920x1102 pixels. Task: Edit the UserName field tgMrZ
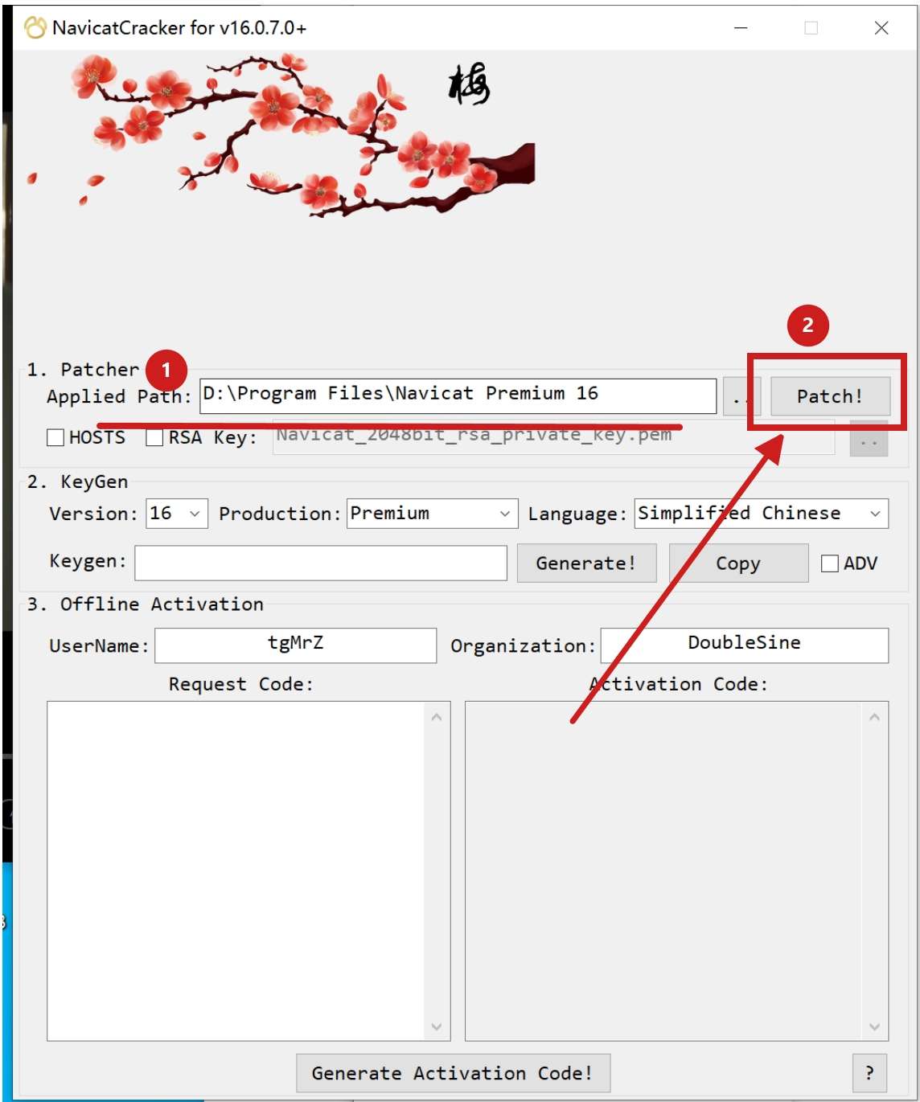click(x=296, y=645)
